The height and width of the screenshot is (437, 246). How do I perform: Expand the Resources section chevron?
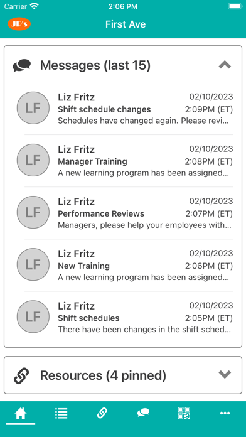tap(225, 374)
